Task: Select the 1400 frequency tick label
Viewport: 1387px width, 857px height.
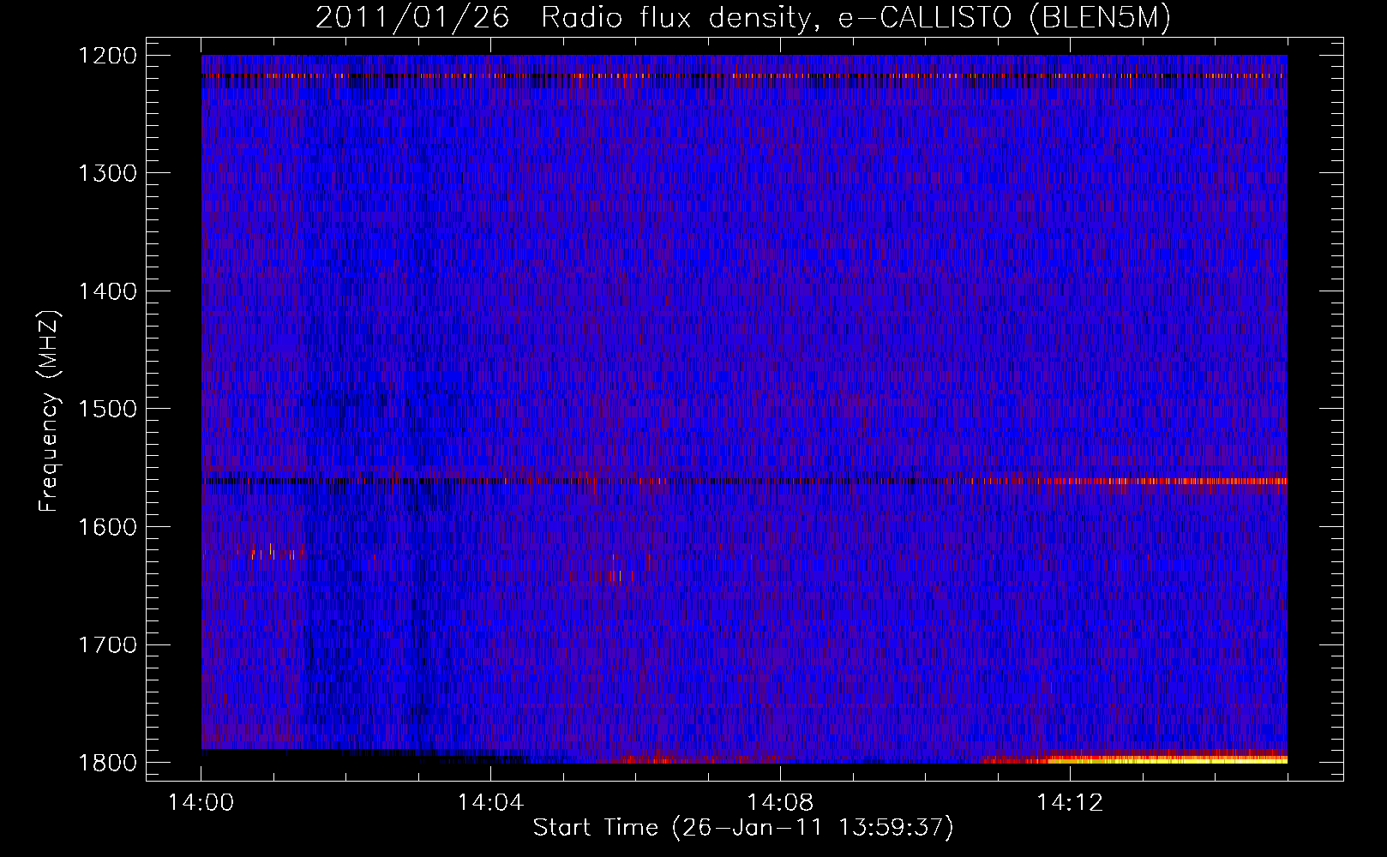Action: pos(107,291)
